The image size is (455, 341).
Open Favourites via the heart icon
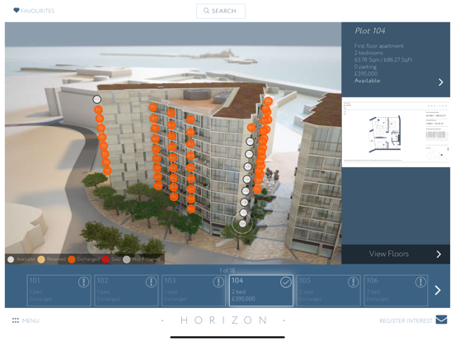coord(16,11)
